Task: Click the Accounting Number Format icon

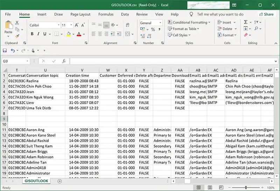Action: coord(142,29)
